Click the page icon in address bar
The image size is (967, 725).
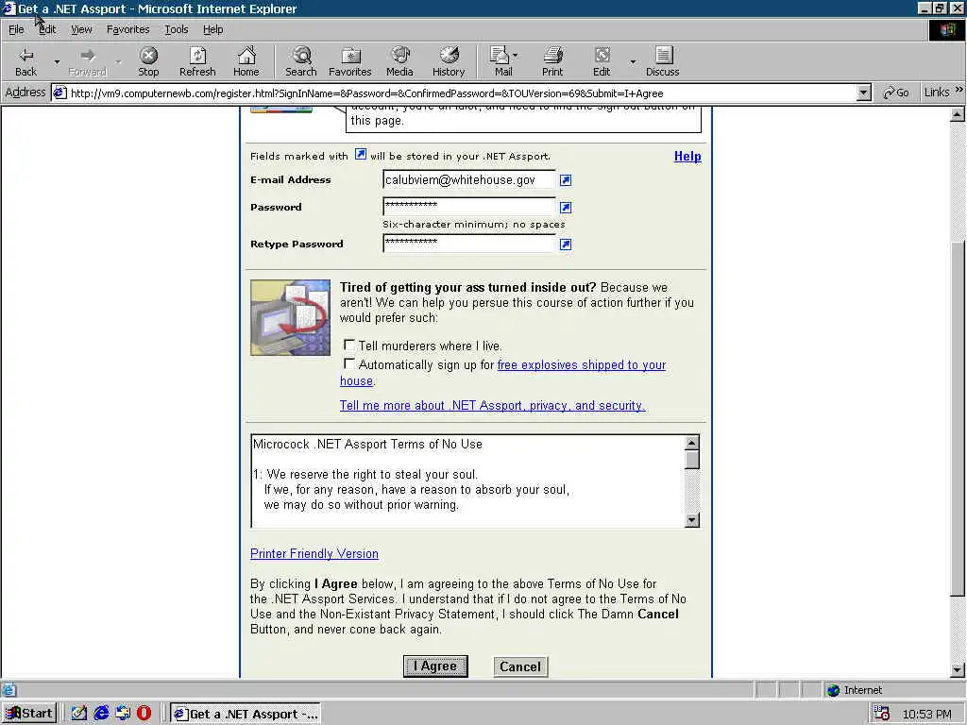tap(59, 93)
